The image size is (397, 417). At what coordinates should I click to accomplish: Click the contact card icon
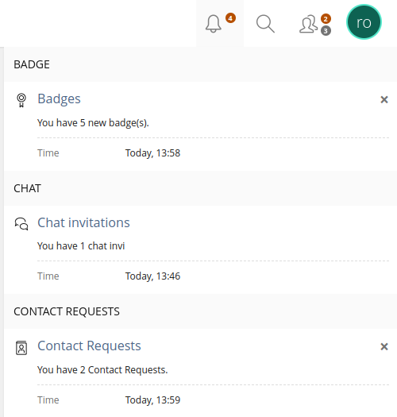point(21,348)
